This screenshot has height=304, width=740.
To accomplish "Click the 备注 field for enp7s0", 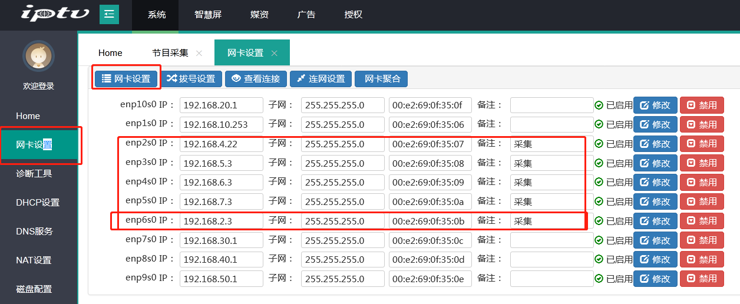I will coord(551,240).
